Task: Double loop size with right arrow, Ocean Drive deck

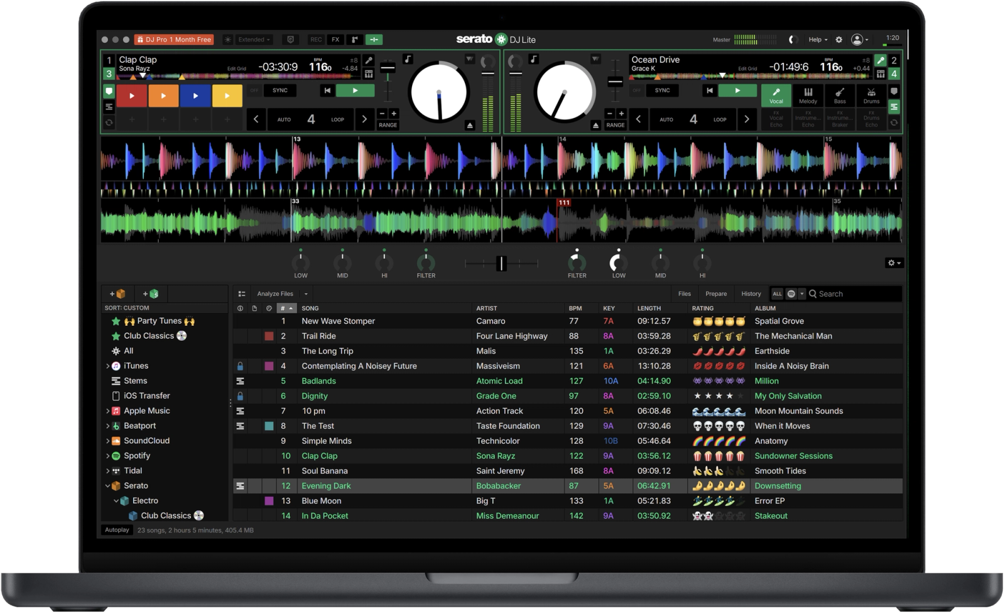Action: tap(746, 119)
